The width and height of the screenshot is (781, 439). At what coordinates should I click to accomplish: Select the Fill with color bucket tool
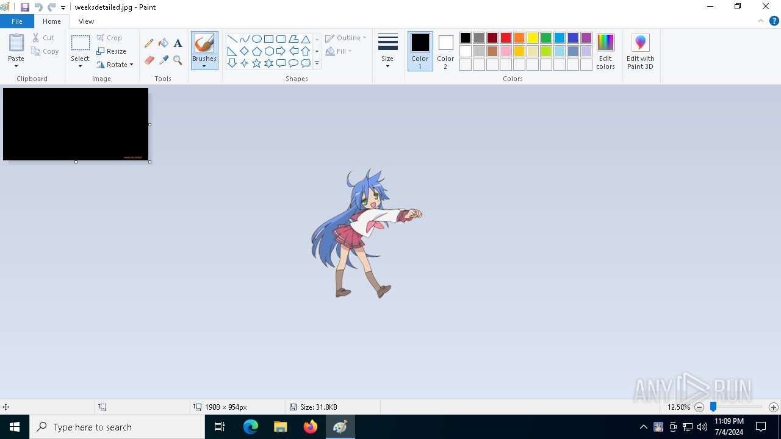coord(164,43)
